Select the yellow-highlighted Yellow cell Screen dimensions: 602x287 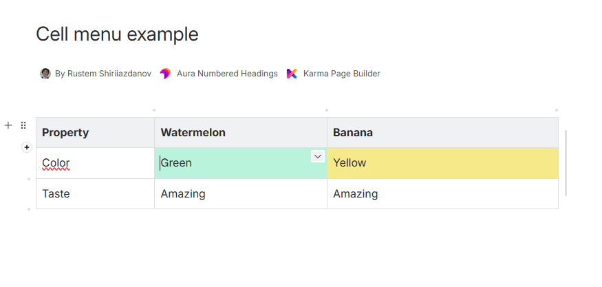pos(442,164)
